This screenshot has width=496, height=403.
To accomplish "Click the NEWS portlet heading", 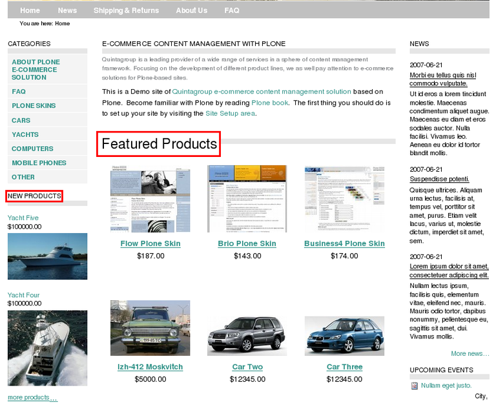I will pyautogui.click(x=419, y=44).
